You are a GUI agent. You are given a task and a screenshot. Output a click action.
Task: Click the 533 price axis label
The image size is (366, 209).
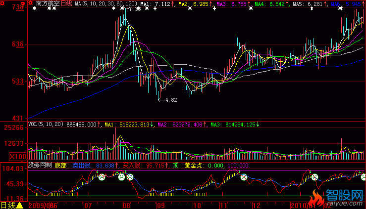[18, 81]
